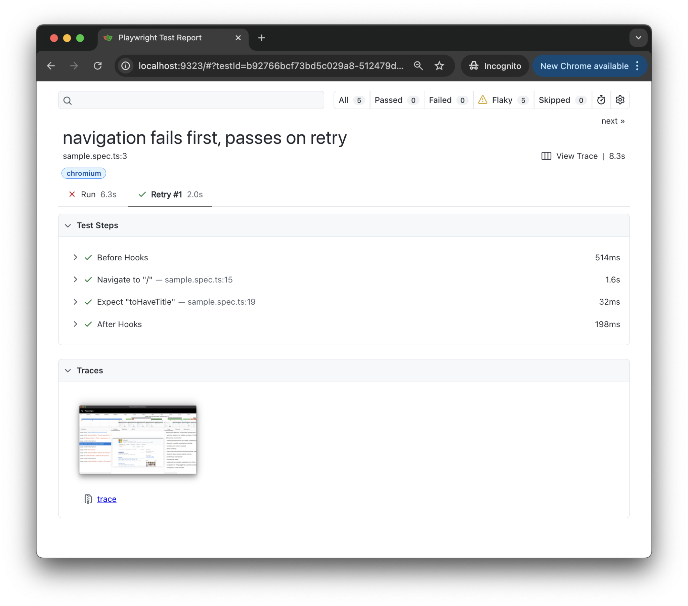Expand the Before Hooks step
688x606 pixels.
coord(75,257)
